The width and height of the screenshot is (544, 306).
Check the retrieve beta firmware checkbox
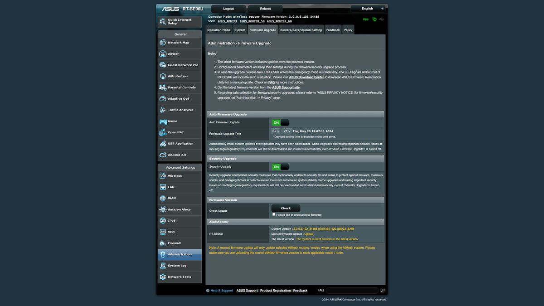(x=274, y=214)
